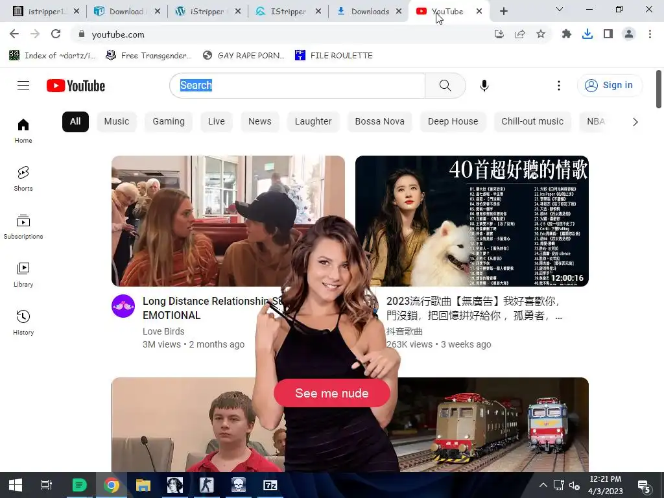
Task: Click the install app icon in the address bar
Action: click(499, 34)
